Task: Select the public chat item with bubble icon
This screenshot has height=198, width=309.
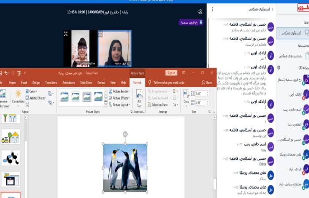Action: pyautogui.click(x=293, y=33)
